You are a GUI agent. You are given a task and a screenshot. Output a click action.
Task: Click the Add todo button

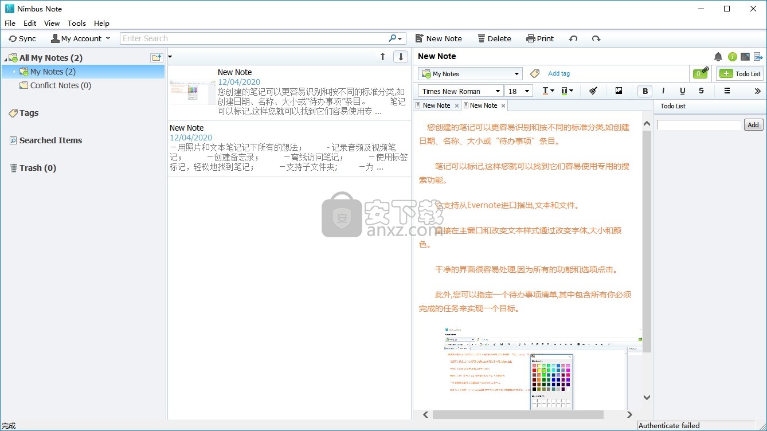[753, 125]
